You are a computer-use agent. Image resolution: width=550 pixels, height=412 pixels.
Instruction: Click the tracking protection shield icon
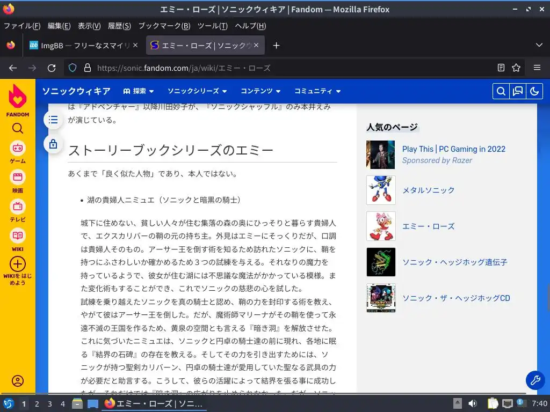tap(73, 68)
